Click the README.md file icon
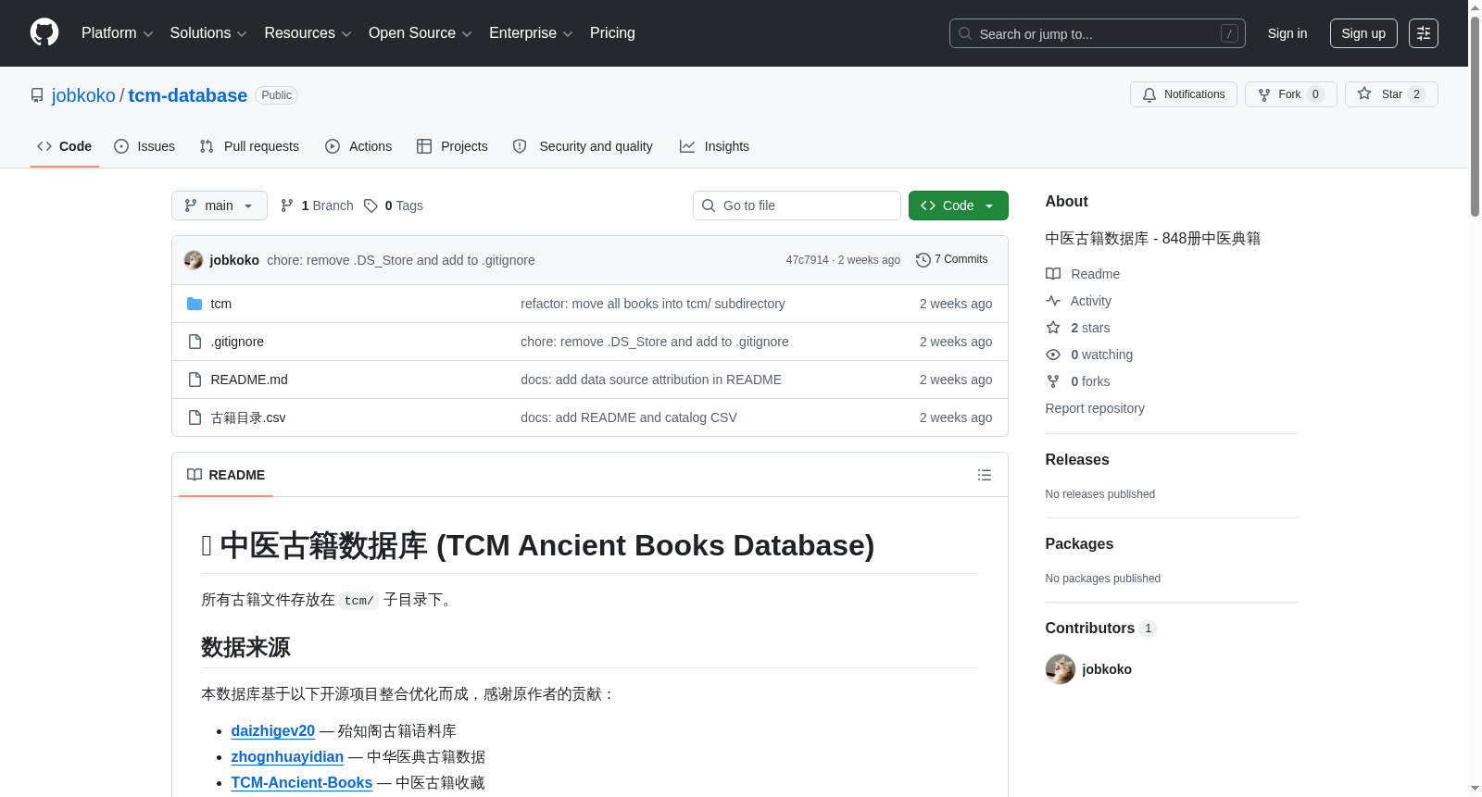 (x=195, y=380)
